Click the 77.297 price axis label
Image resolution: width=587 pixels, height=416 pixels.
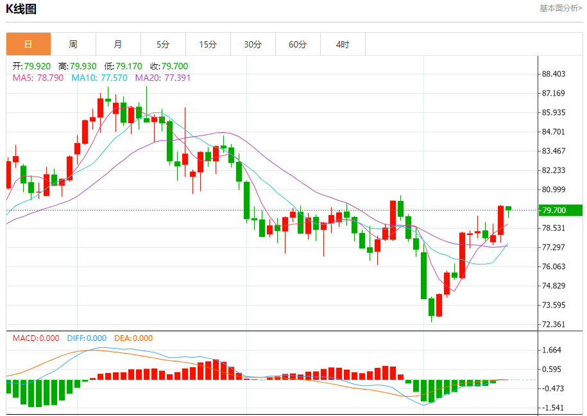tap(554, 247)
